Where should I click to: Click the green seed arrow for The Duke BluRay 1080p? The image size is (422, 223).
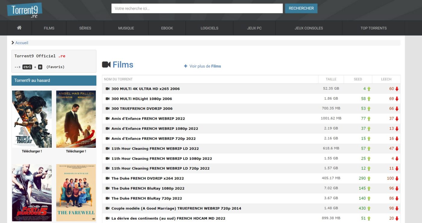(369, 188)
